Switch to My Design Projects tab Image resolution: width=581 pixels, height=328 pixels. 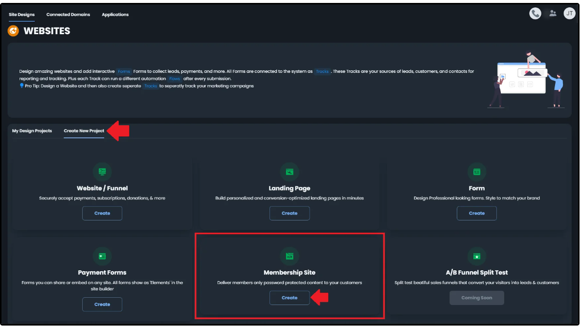coord(32,131)
